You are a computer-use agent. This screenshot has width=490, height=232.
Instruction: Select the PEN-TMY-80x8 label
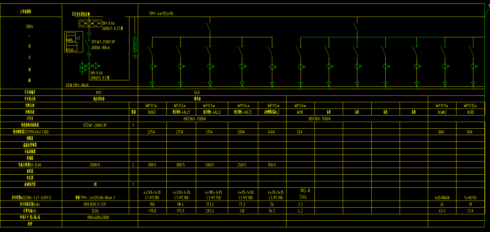[x=77, y=85]
